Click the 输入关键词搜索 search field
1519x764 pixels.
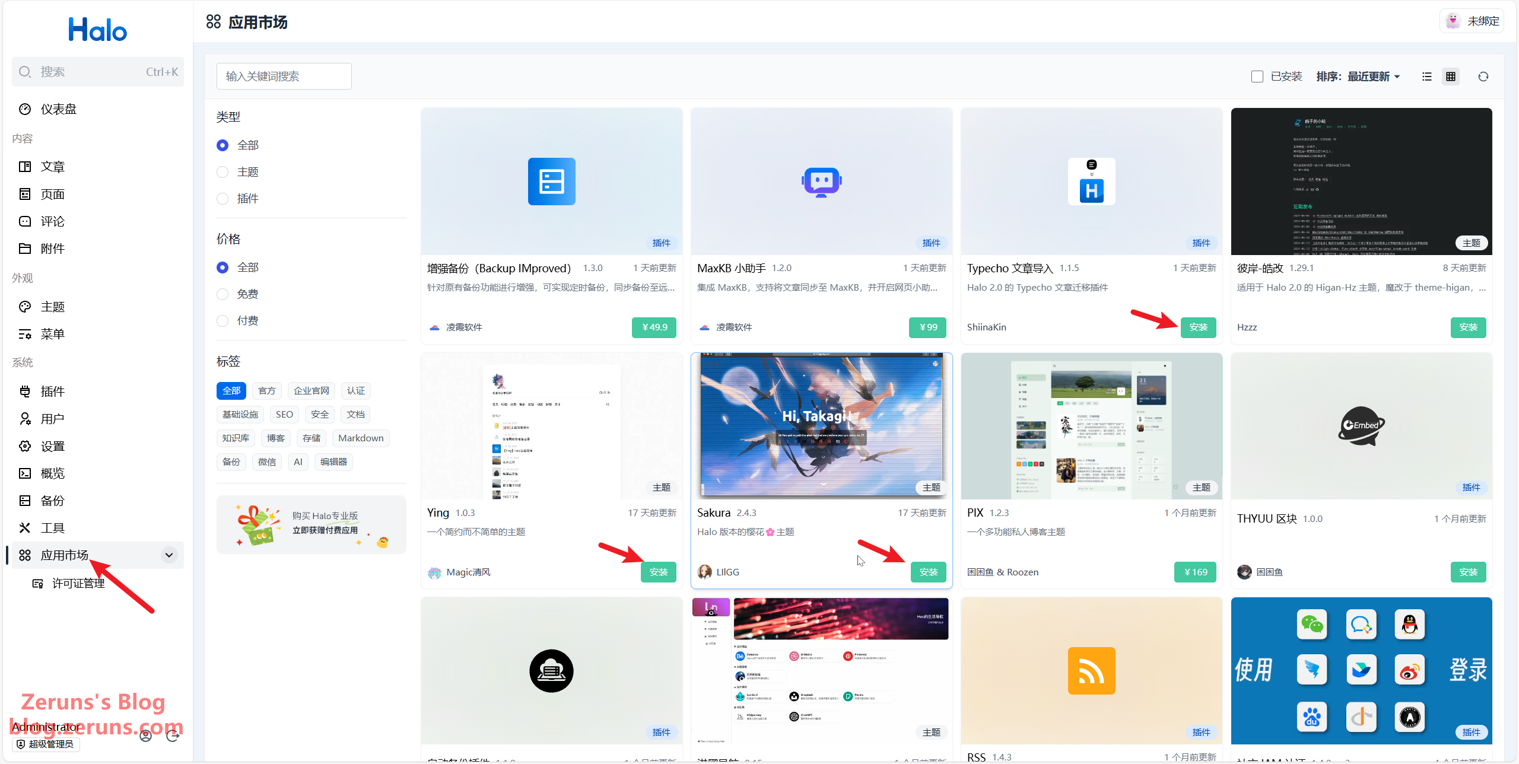(x=284, y=77)
